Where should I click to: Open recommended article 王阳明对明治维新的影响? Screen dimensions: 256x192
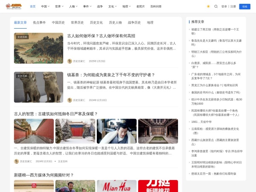point(216,165)
